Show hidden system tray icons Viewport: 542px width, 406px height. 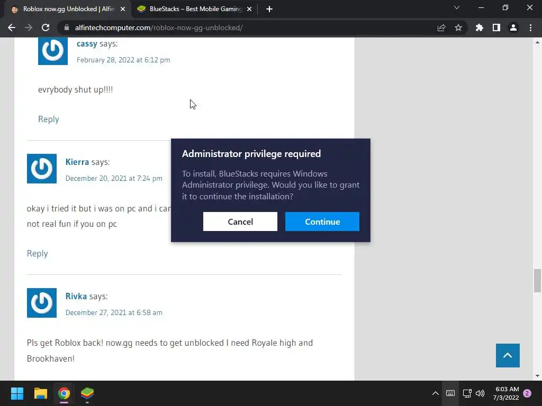coord(436,393)
